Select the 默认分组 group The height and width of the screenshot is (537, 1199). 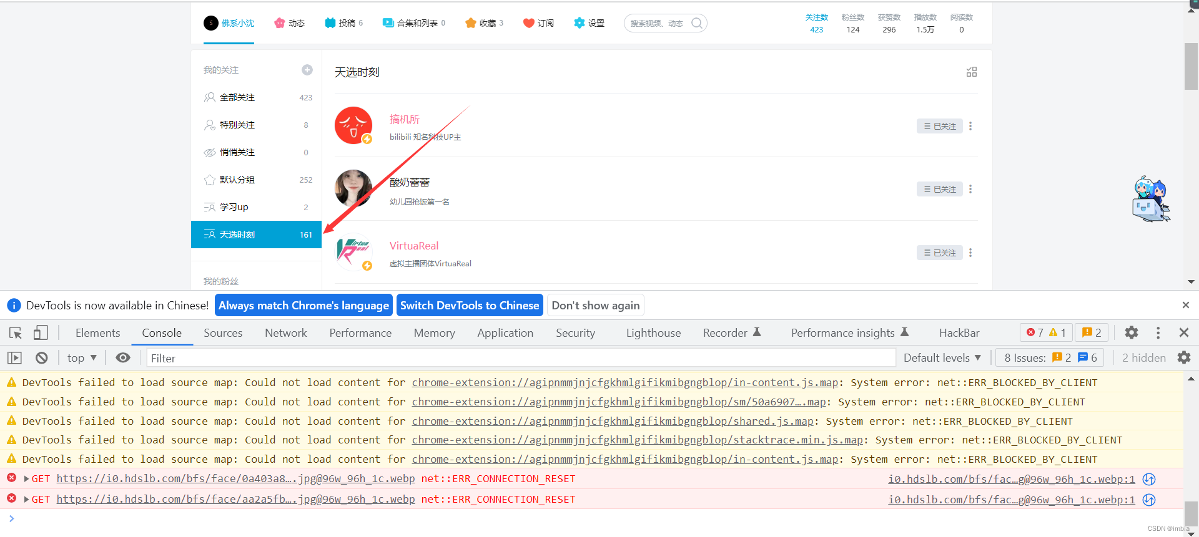(x=256, y=180)
